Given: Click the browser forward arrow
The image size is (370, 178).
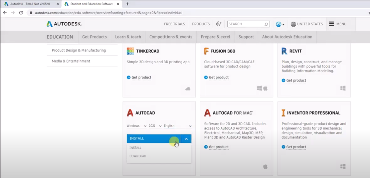Looking at the screenshot, I should point(13,13).
